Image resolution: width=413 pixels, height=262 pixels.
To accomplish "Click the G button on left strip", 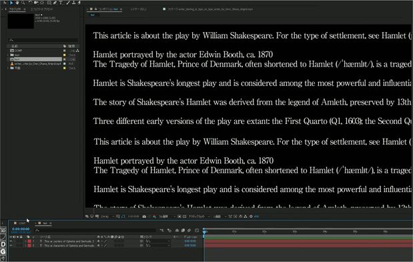I will coord(3,252).
